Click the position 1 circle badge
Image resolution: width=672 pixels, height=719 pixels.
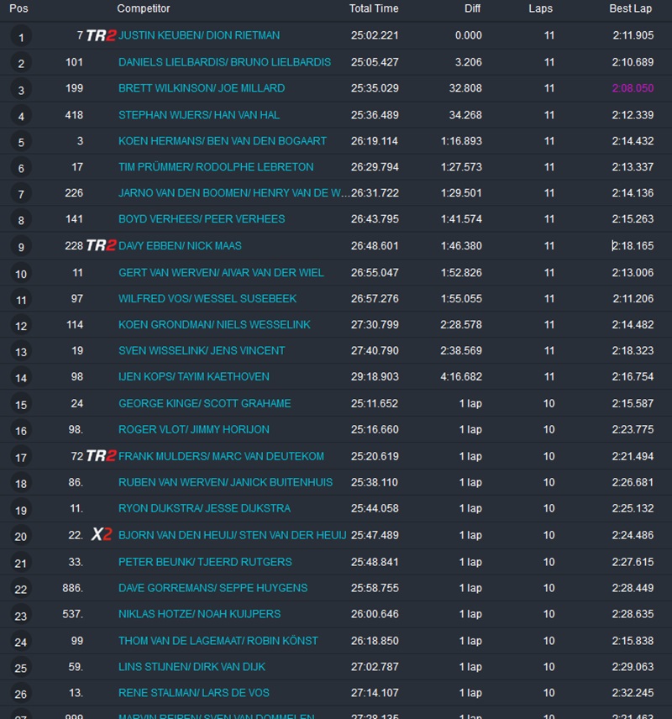[21, 37]
